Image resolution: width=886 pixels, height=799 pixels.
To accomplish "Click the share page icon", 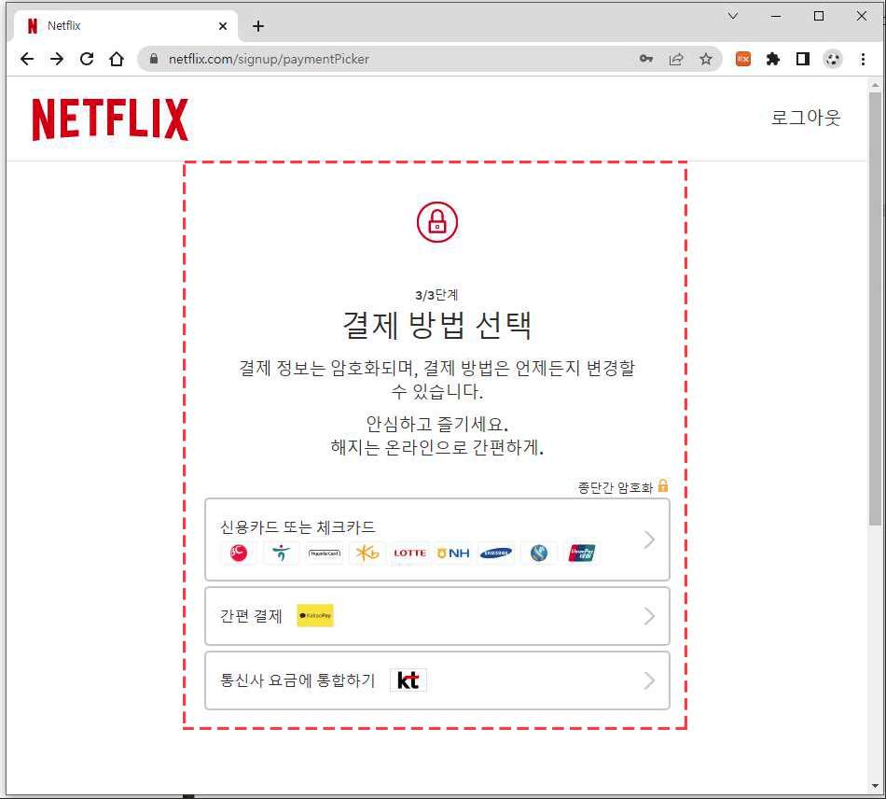I will click(676, 59).
